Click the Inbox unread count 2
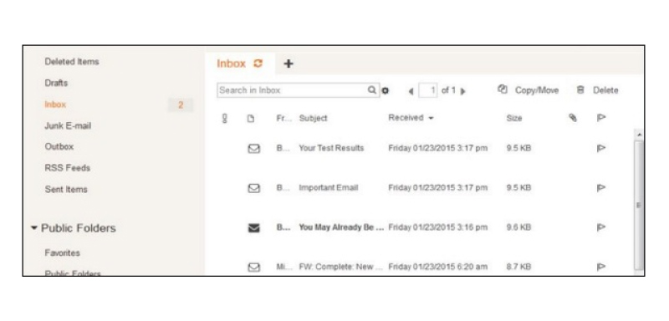The image size is (669, 321). tap(181, 104)
